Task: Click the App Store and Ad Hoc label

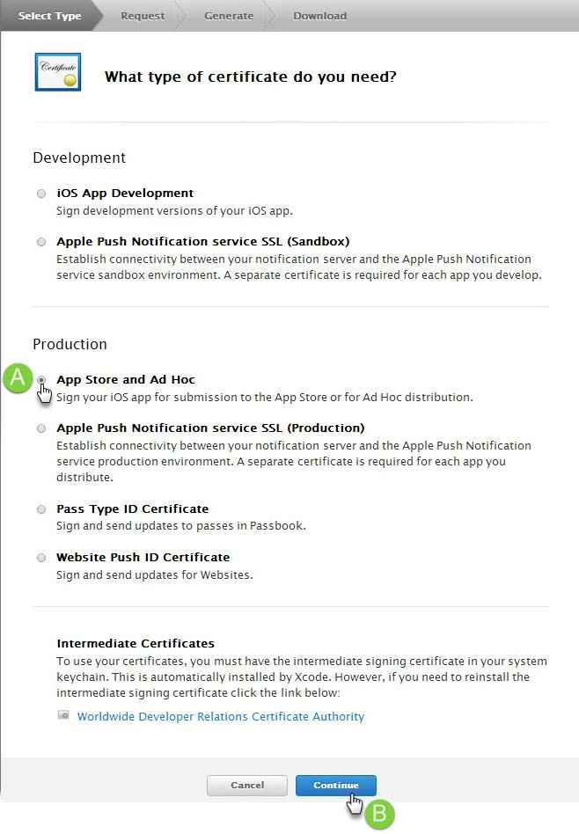Action: pyautogui.click(x=126, y=380)
